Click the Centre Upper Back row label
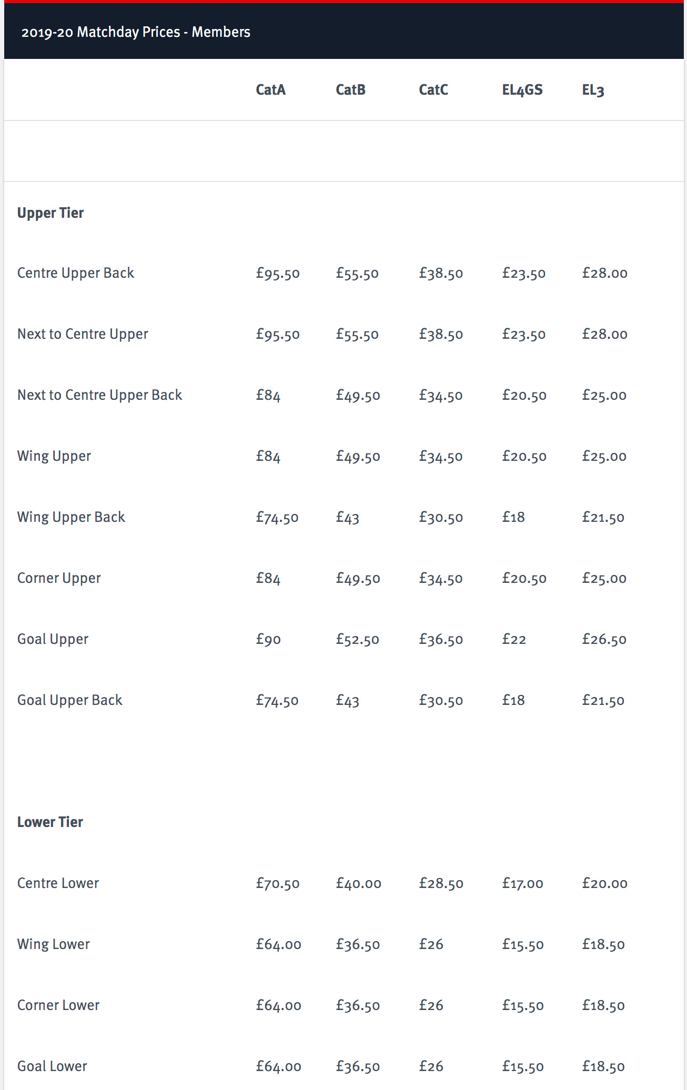687x1090 pixels. (76, 273)
